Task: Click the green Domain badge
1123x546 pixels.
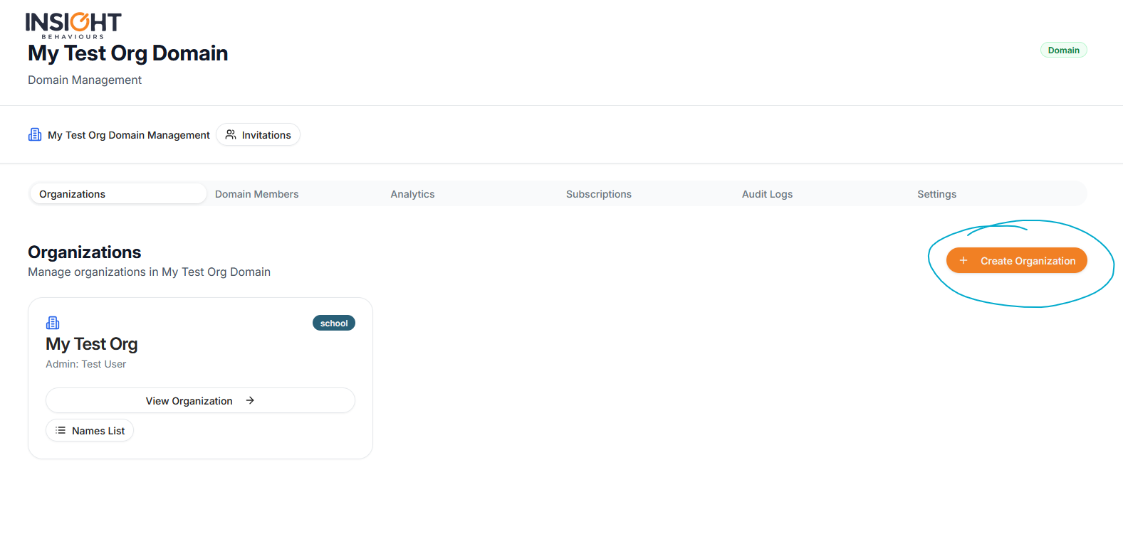Action: 1063,50
